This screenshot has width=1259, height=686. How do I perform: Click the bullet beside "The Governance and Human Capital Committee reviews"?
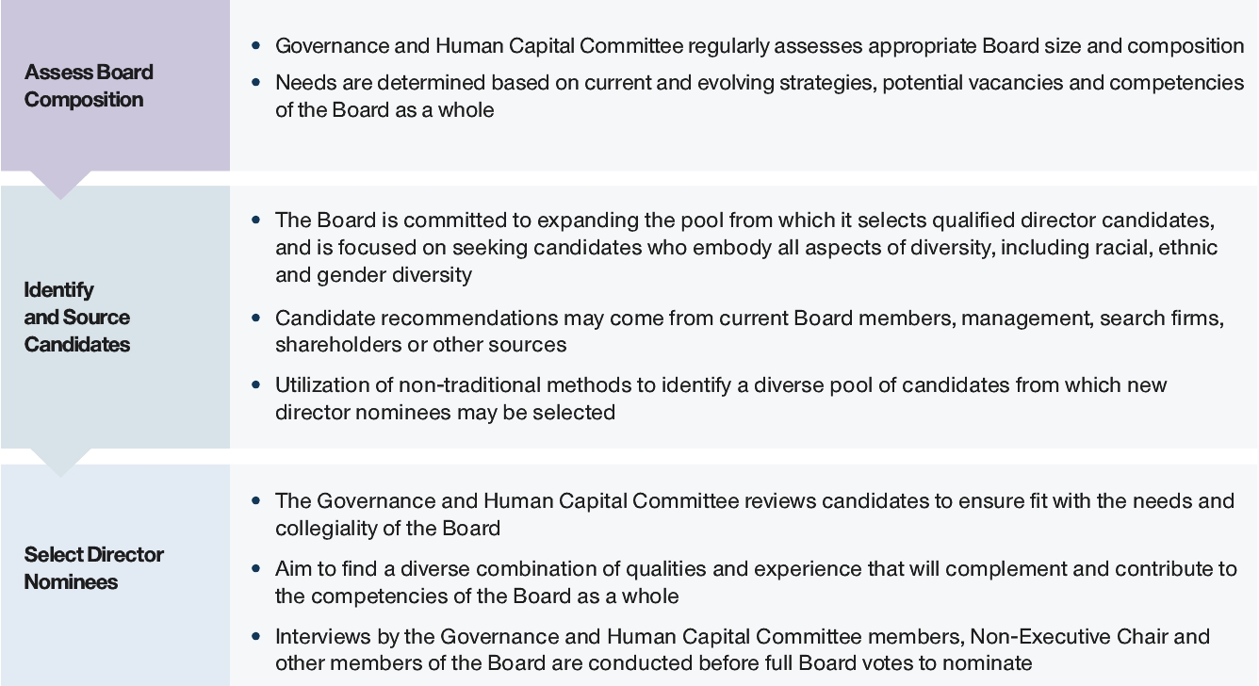click(256, 501)
